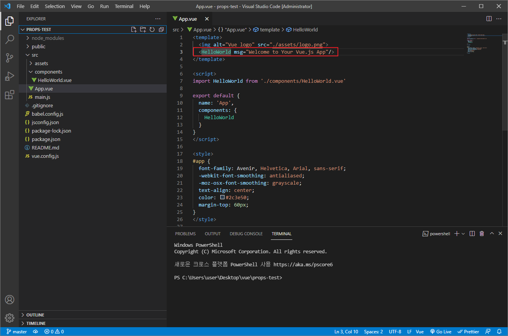Change line ending via LF indicator

[410, 332]
